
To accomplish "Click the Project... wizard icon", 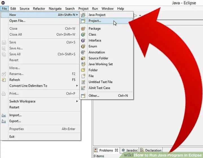I will [x=83, y=21].
